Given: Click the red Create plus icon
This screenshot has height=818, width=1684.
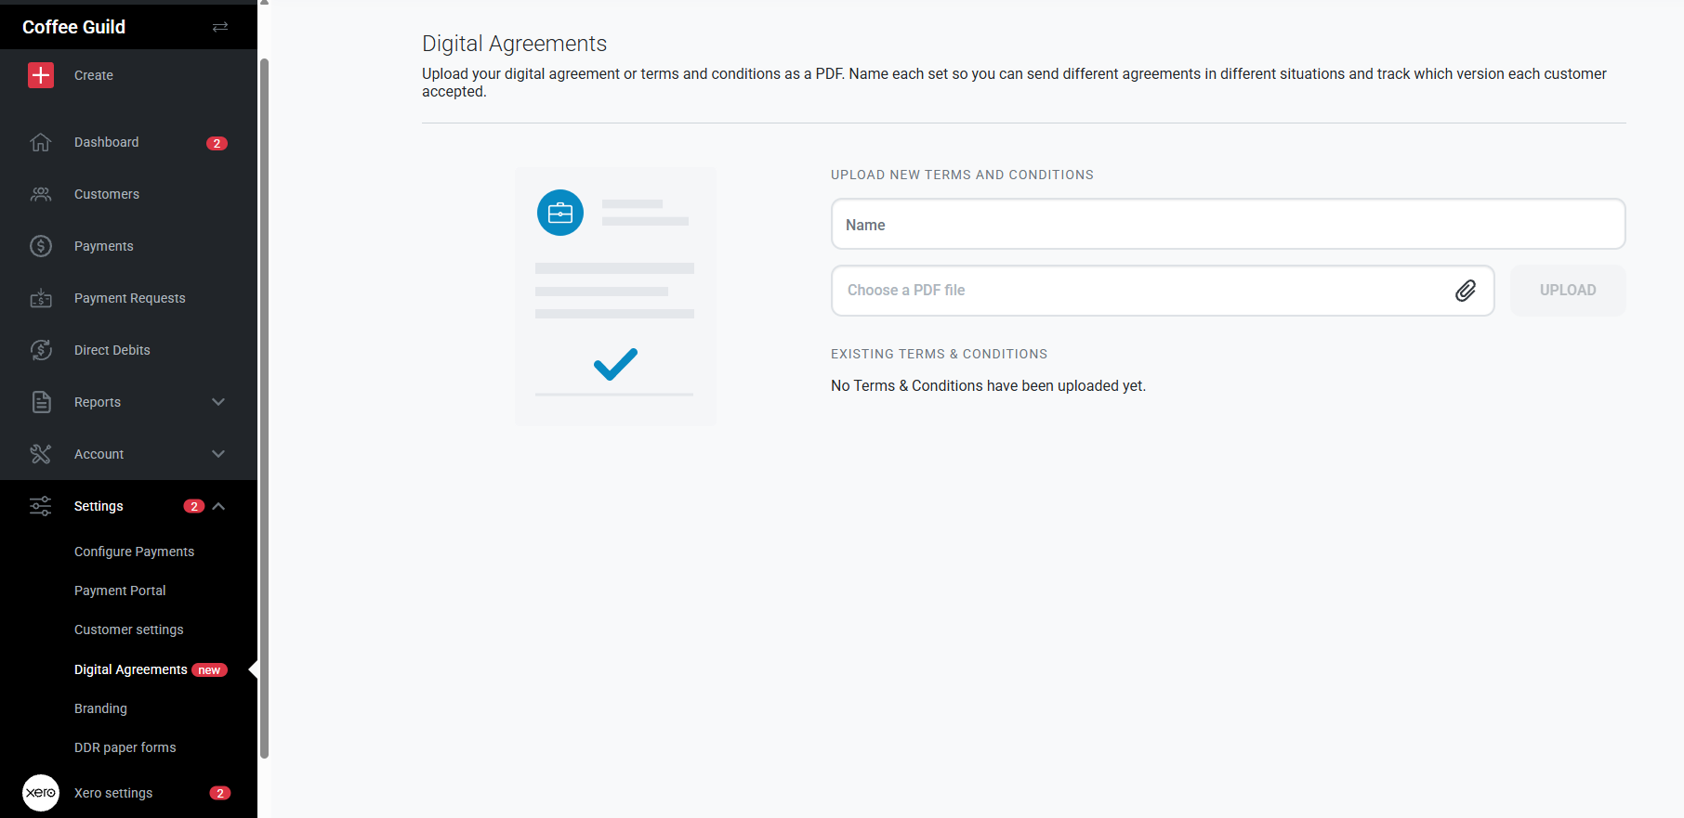Looking at the screenshot, I should pyautogui.click(x=41, y=75).
